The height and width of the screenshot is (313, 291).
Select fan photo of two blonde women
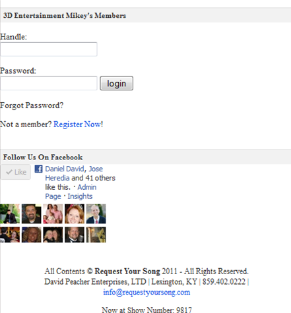(x=53, y=235)
